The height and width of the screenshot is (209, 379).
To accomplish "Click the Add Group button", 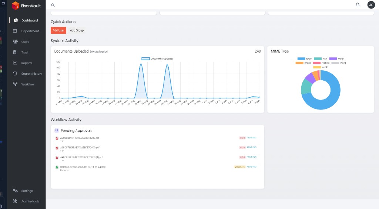I will (77, 30).
